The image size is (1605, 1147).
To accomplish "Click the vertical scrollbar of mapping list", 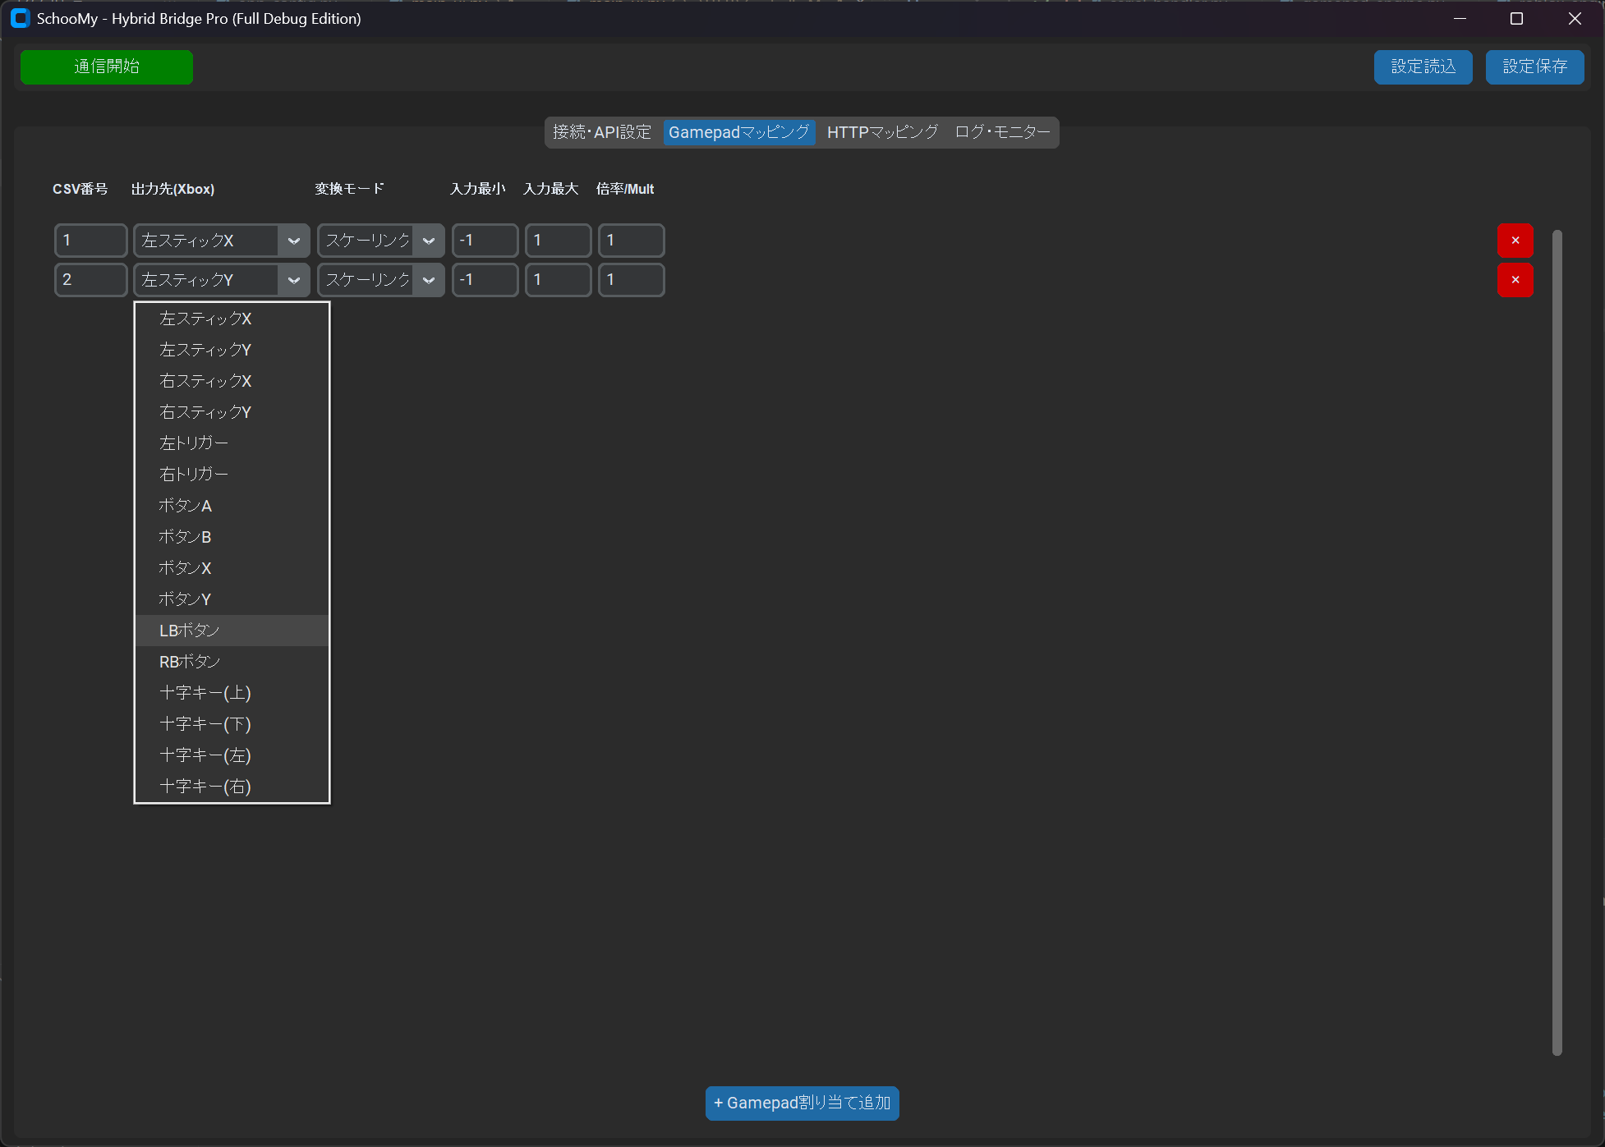I will pyautogui.click(x=1557, y=643).
